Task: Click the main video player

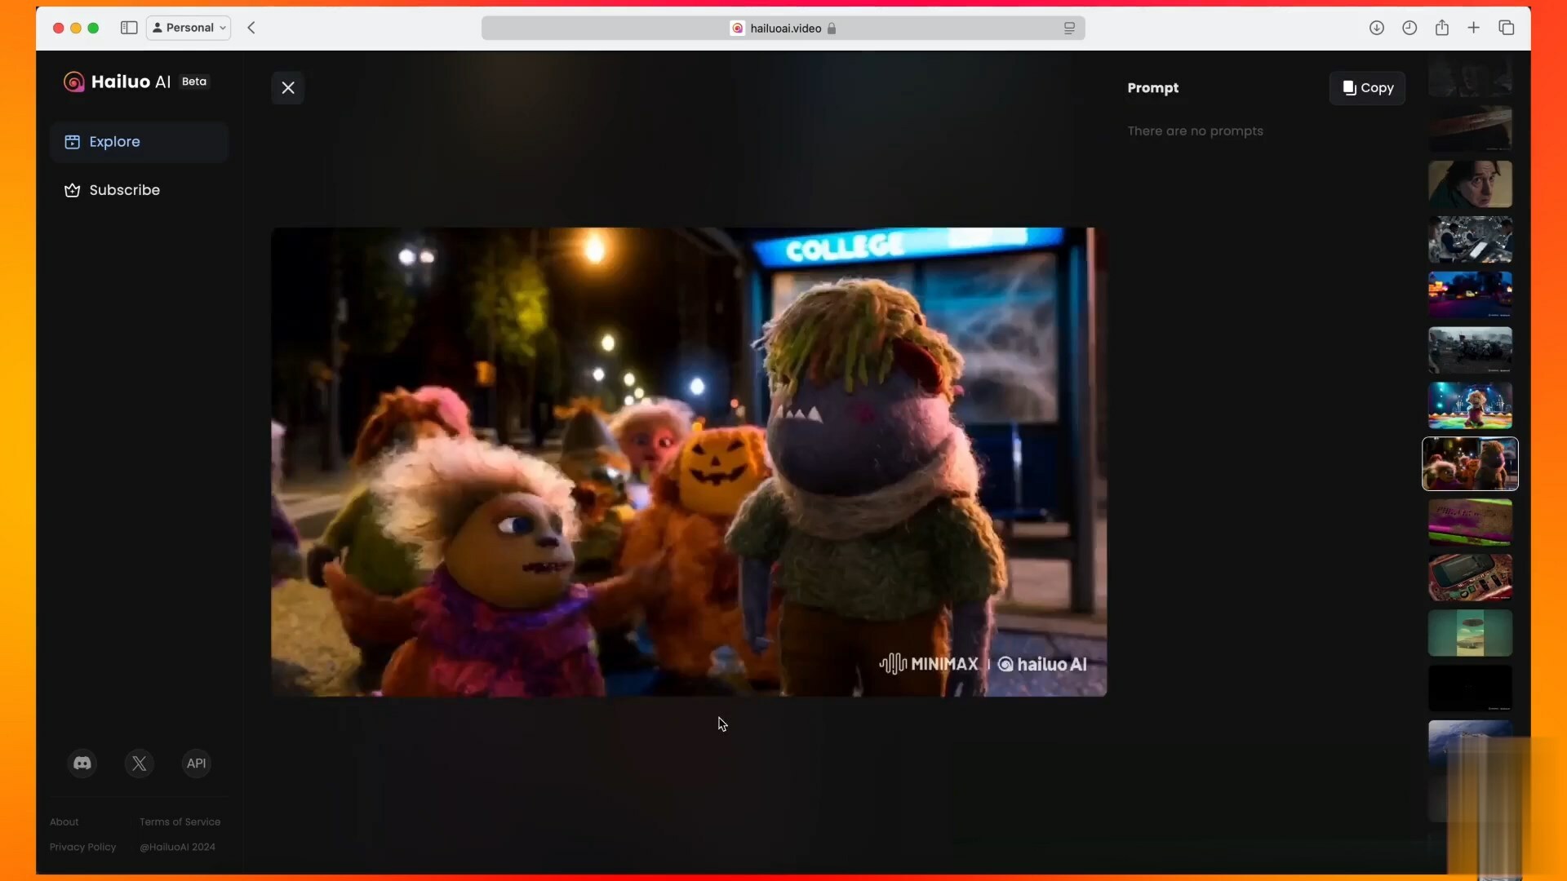Action: 689,462
